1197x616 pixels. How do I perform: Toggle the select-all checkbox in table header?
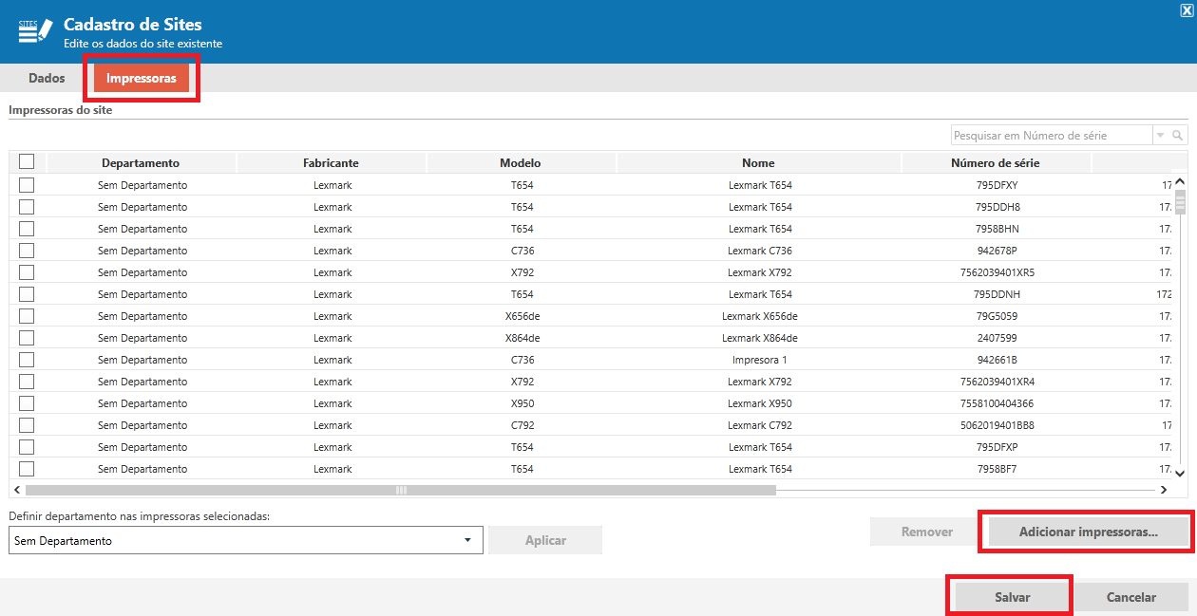pos(27,162)
